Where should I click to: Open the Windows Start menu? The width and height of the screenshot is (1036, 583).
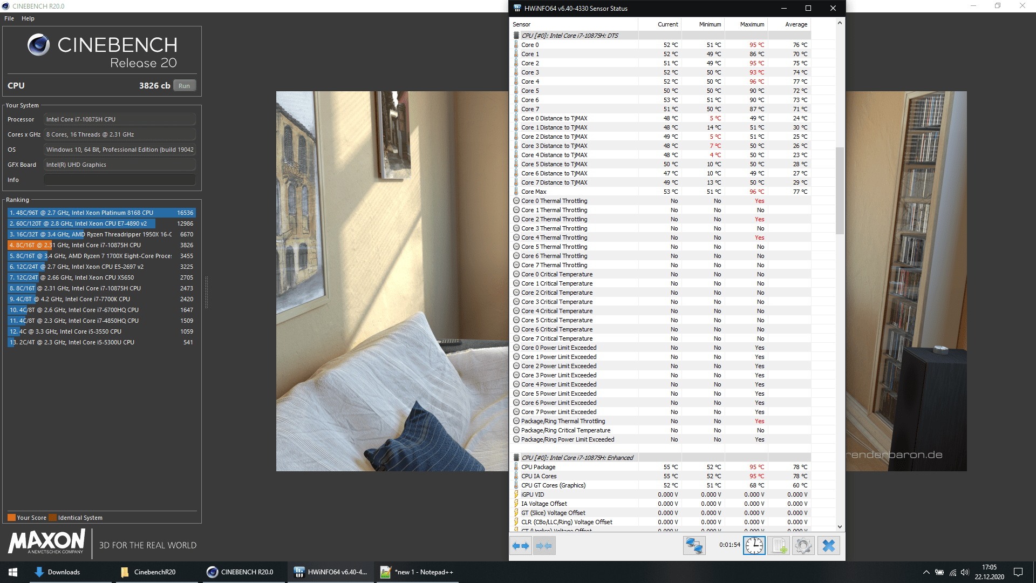[13, 572]
